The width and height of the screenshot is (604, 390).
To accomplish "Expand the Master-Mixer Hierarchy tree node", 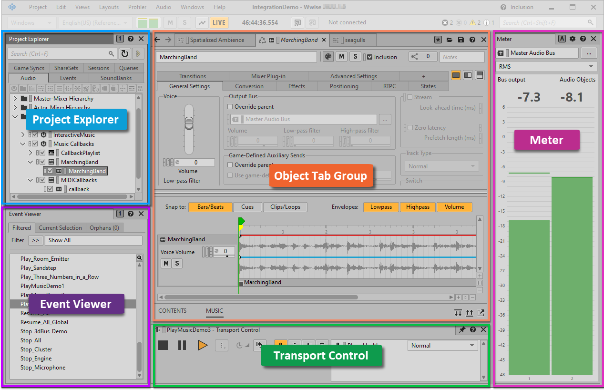I will point(15,99).
